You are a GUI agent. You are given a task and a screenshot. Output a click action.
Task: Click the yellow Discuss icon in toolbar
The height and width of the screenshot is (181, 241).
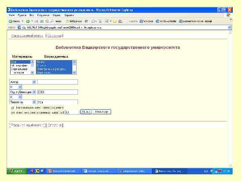(x=115, y=21)
